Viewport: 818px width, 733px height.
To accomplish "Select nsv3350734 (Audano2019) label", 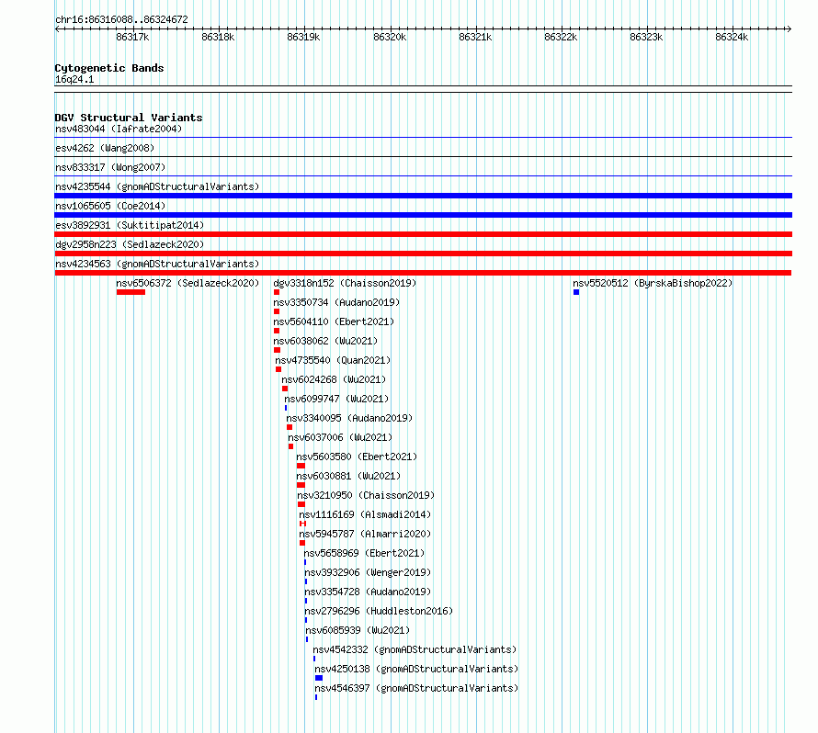I will pyautogui.click(x=336, y=302).
